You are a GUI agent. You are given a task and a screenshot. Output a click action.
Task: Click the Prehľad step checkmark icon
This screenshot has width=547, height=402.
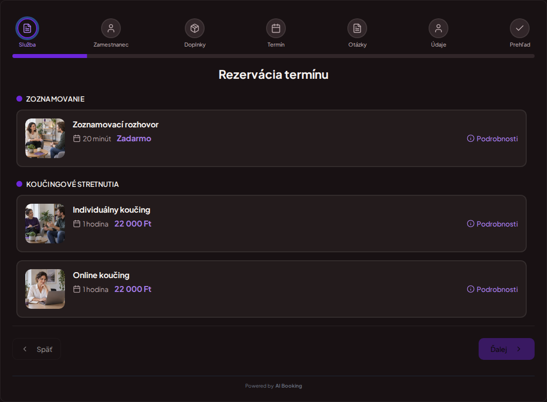[x=520, y=28]
